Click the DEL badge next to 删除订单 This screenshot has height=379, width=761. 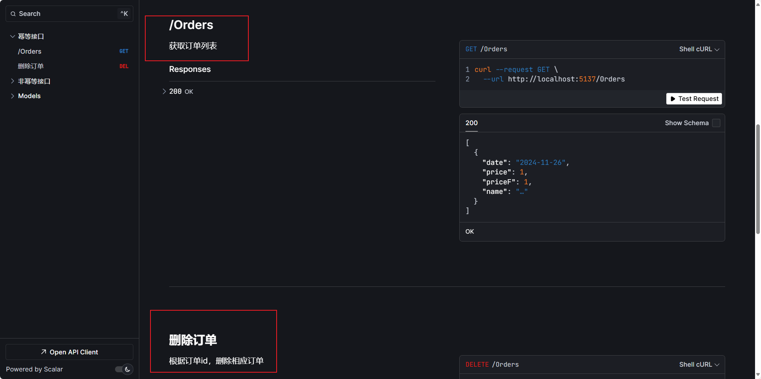click(124, 66)
